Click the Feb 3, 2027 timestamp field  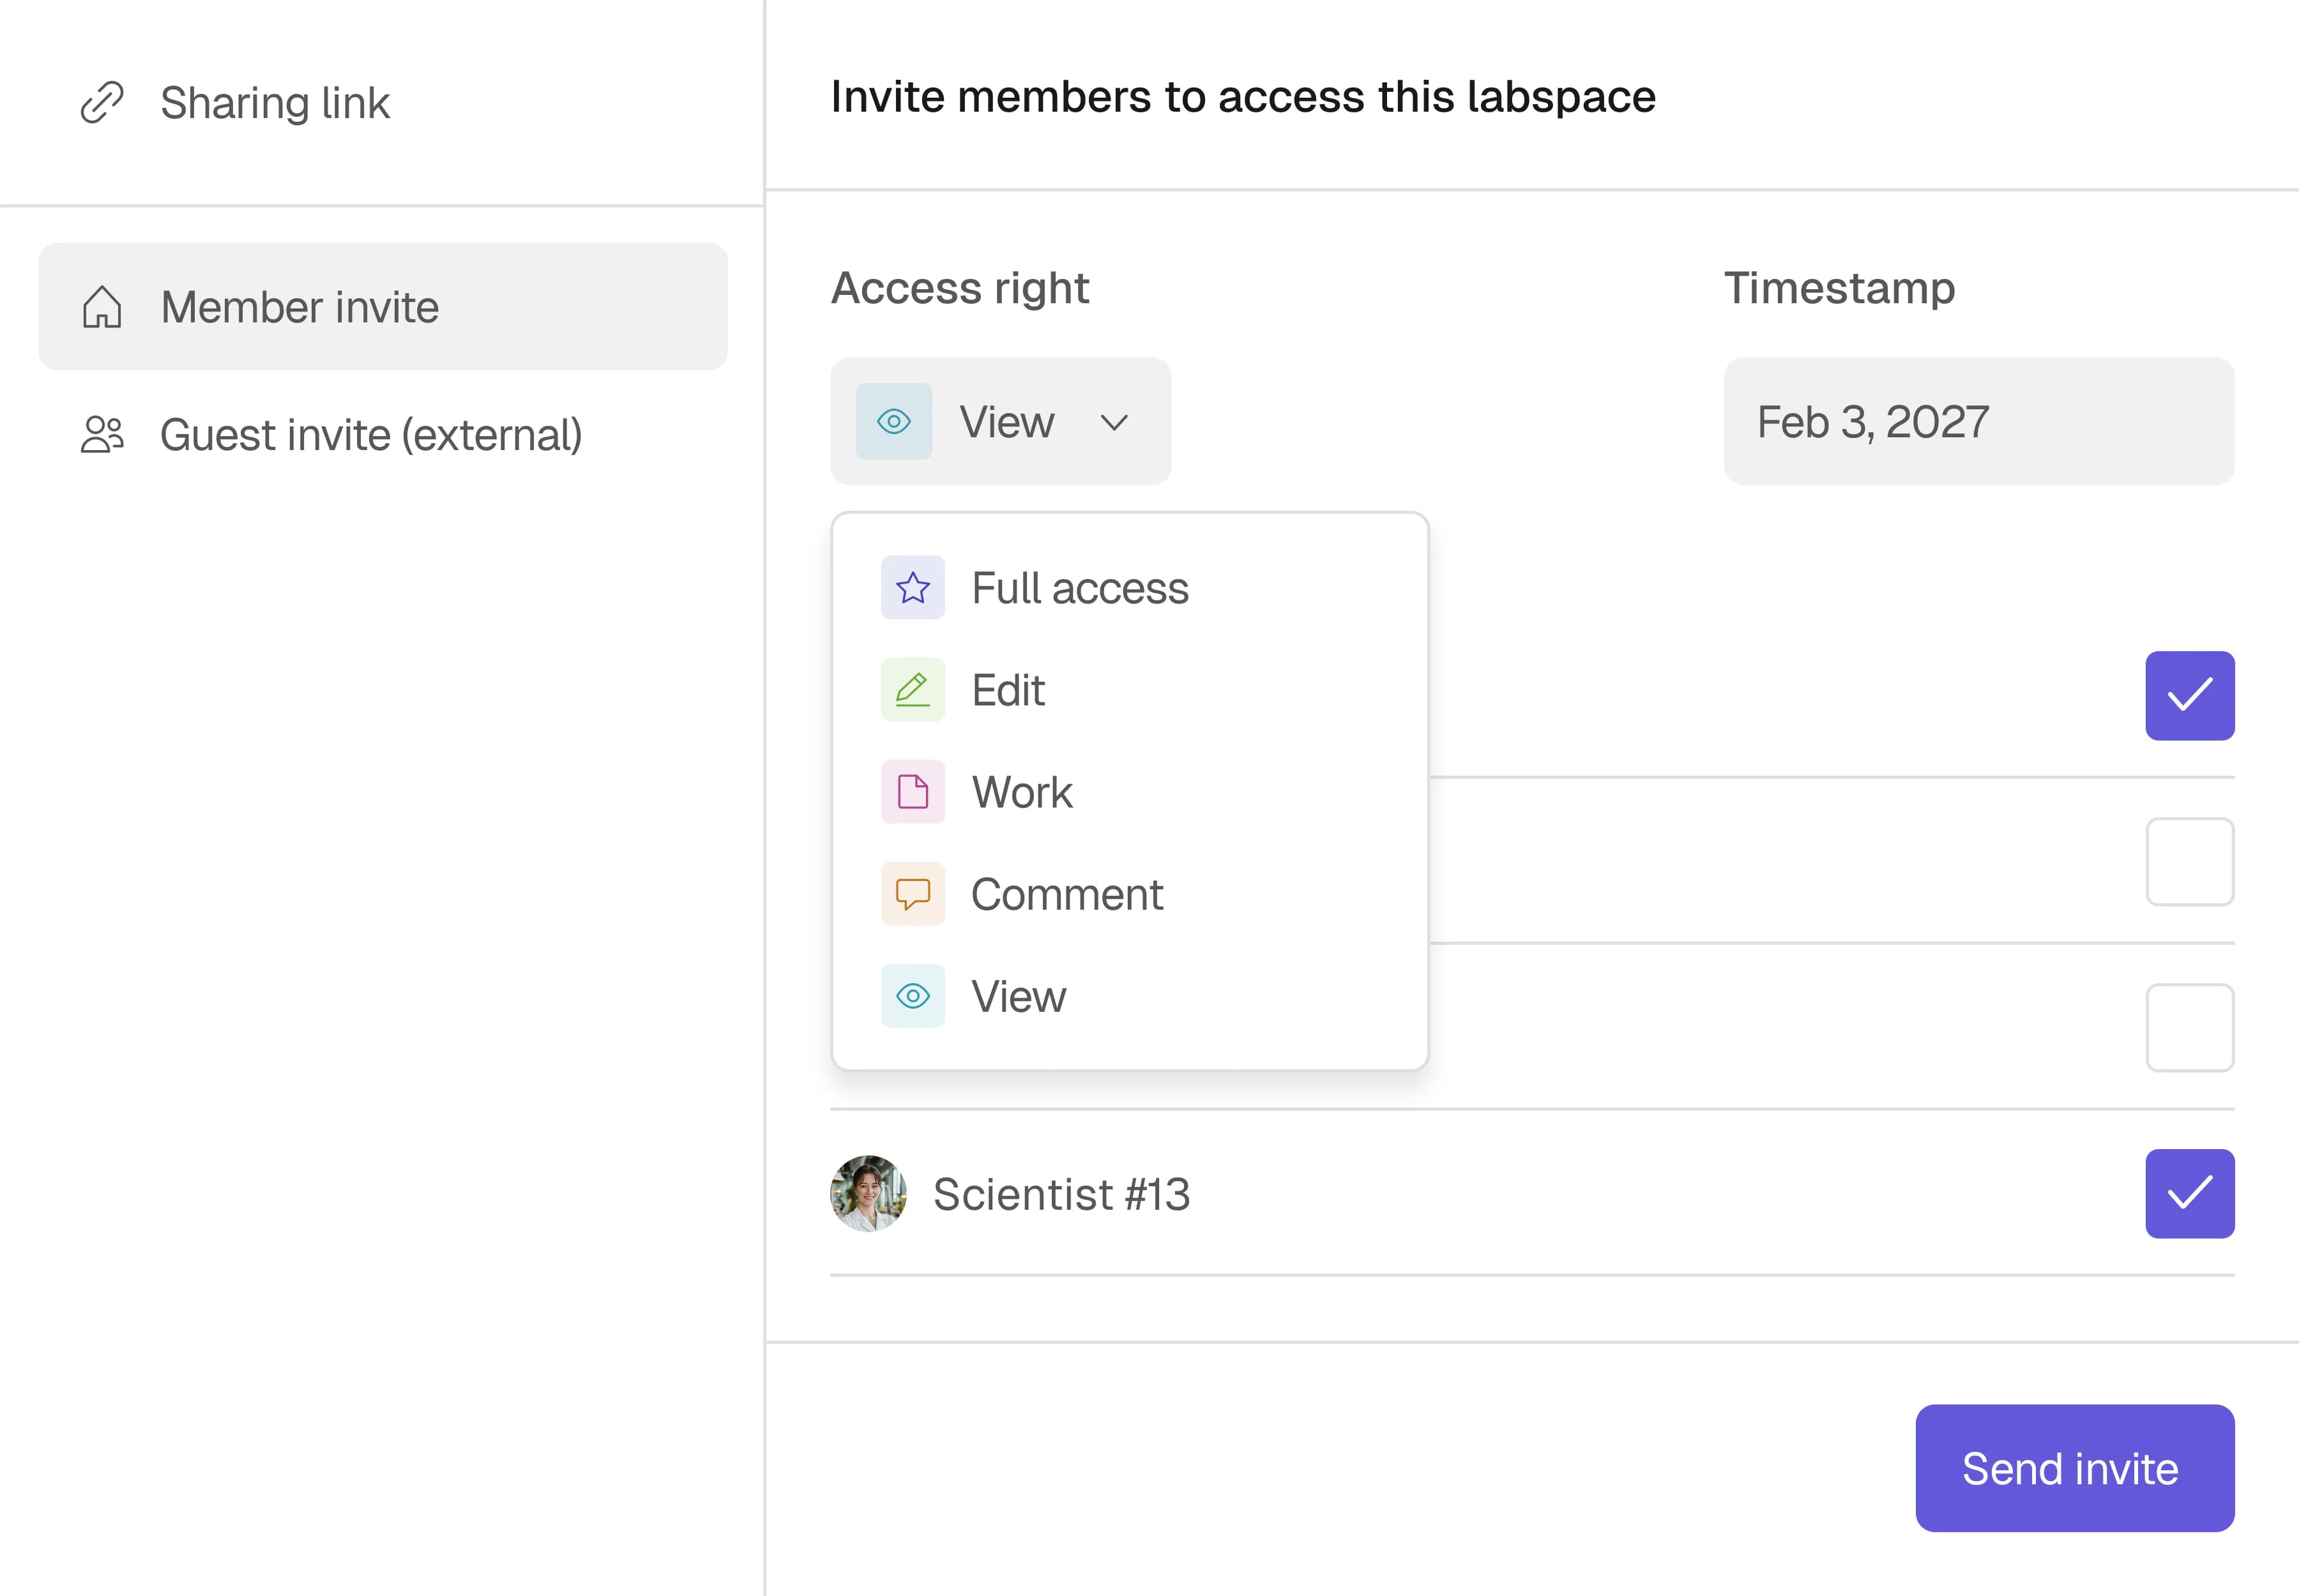(x=1978, y=421)
